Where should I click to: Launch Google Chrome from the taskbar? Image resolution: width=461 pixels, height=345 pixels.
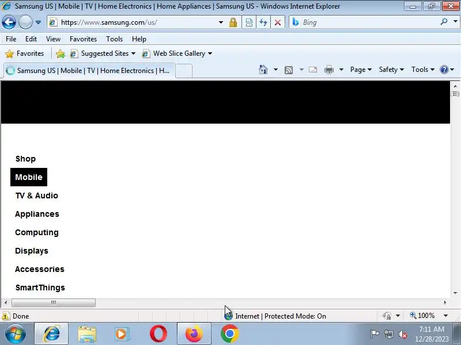[x=229, y=334]
